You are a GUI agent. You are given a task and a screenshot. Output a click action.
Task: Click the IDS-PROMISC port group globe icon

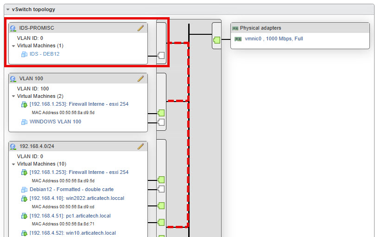(13, 28)
